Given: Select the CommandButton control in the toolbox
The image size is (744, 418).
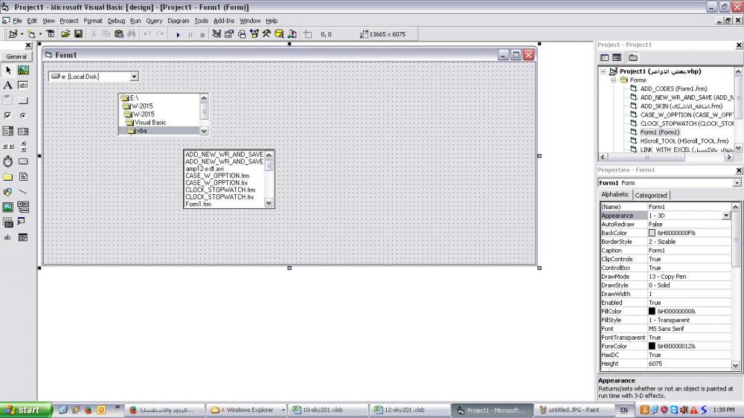Looking at the screenshot, I should pyautogui.click(x=23, y=100).
